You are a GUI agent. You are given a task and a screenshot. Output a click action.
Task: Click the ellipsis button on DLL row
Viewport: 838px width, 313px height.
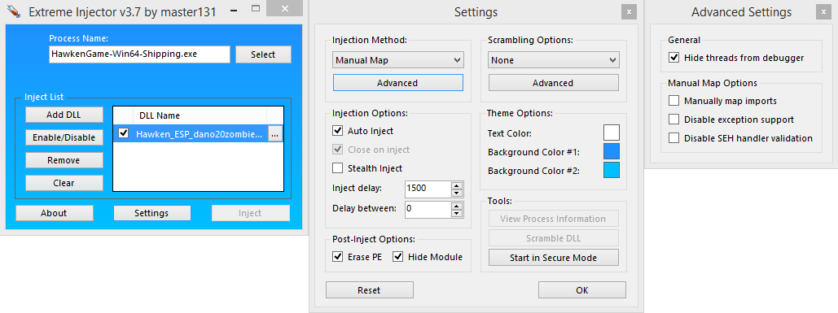pos(274,134)
